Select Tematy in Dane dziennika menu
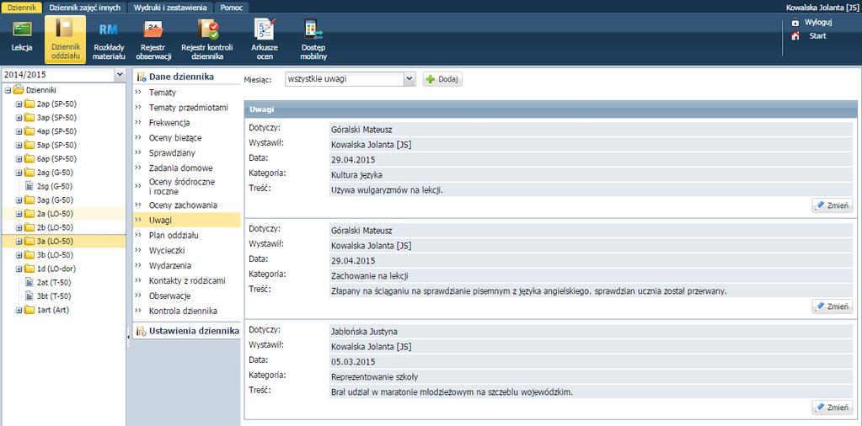The width and height of the screenshot is (862, 426). tap(163, 93)
